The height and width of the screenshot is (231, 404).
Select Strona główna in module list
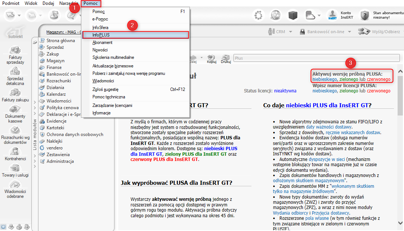click(x=60, y=40)
